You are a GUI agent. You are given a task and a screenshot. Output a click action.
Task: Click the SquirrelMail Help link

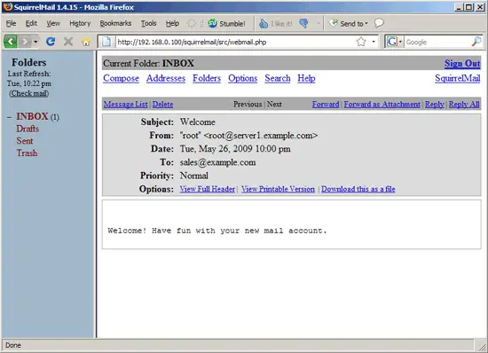pyautogui.click(x=306, y=78)
